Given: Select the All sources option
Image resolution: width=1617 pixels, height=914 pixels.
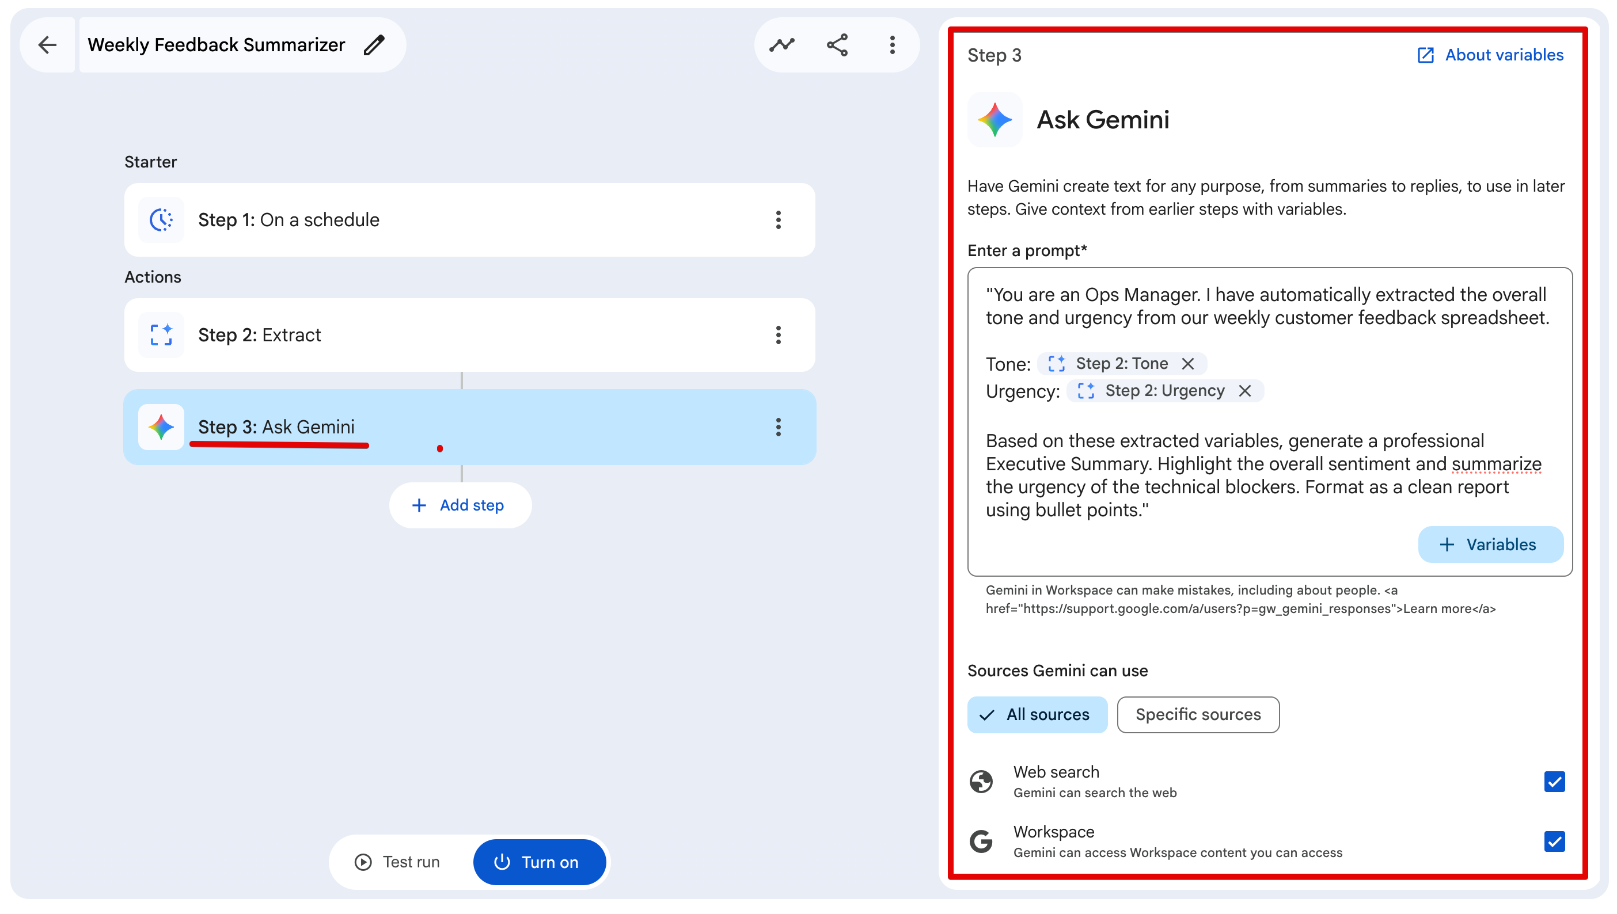Looking at the screenshot, I should click(x=1037, y=714).
